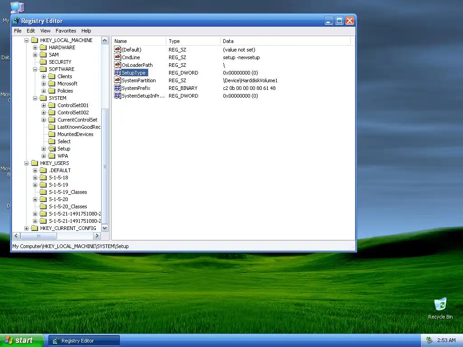Screen dimensions: 463x347
Task: Click the Select key folder icon
Action: (52, 141)
